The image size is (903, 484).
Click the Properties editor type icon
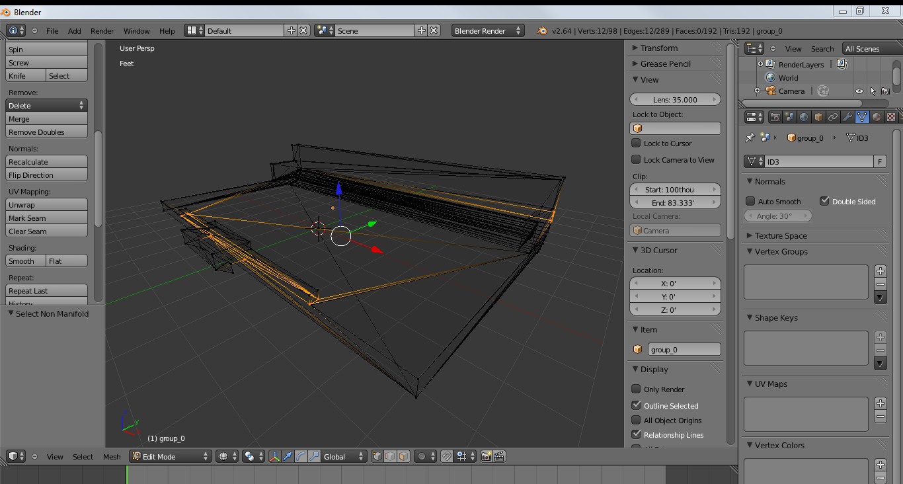point(754,117)
